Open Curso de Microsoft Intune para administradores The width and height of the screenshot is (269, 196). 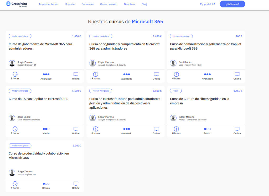[125, 103]
